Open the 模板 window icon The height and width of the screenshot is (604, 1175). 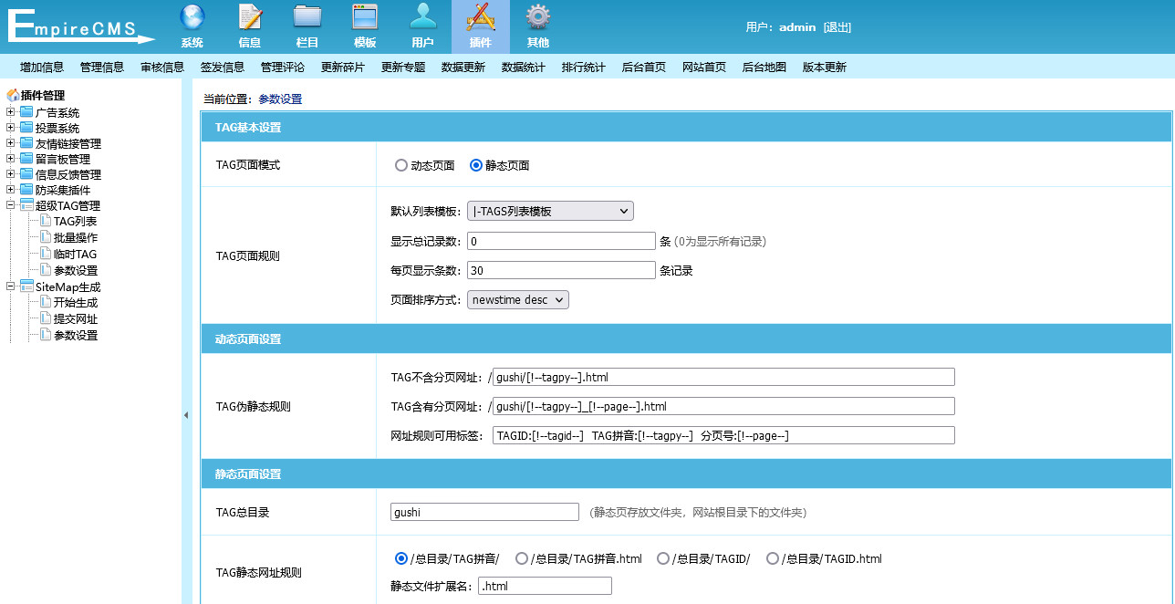365,17
